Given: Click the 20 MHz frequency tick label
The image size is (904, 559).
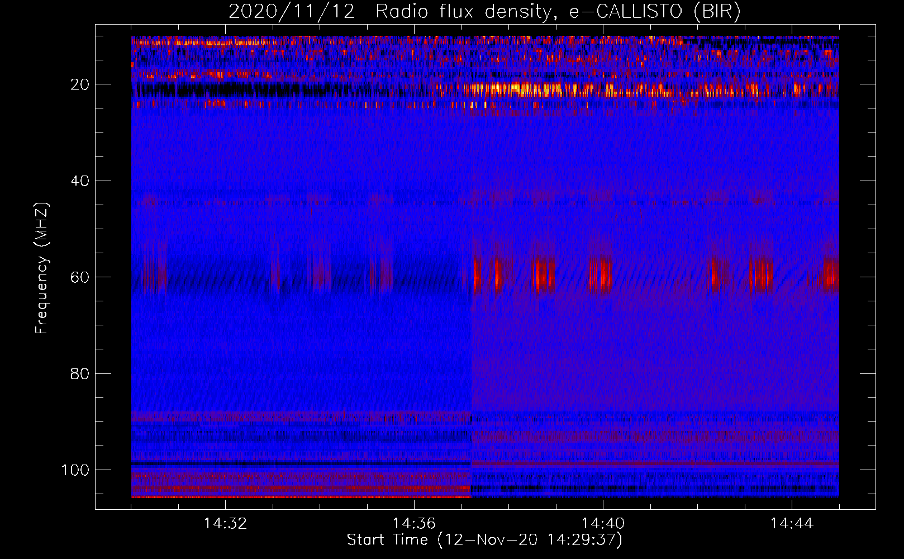Looking at the screenshot, I should click(x=80, y=84).
